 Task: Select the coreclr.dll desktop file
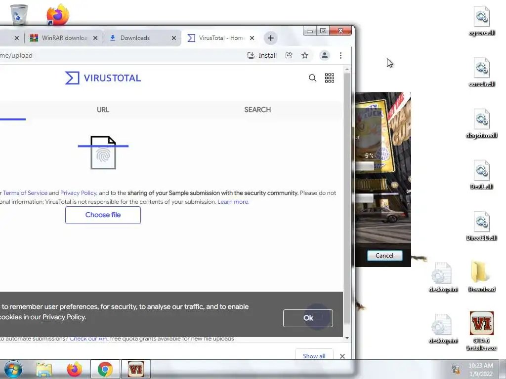481,72
